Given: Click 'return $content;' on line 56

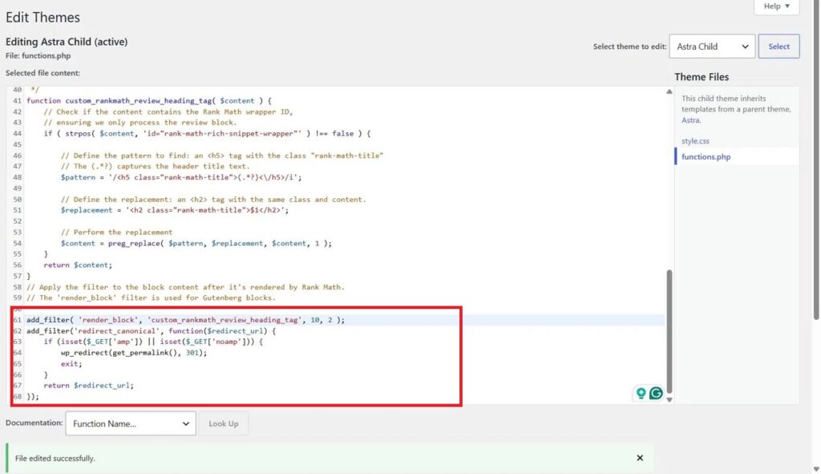Looking at the screenshot, I should 78,265.
